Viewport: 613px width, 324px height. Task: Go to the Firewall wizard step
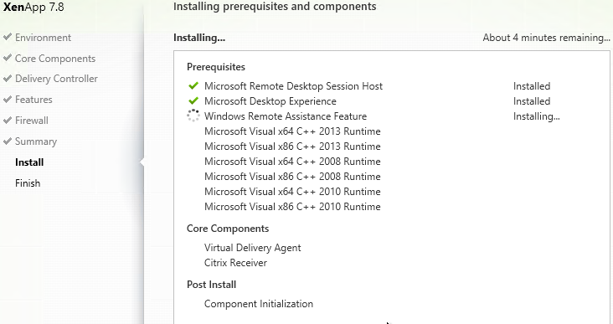click(32, 121)
